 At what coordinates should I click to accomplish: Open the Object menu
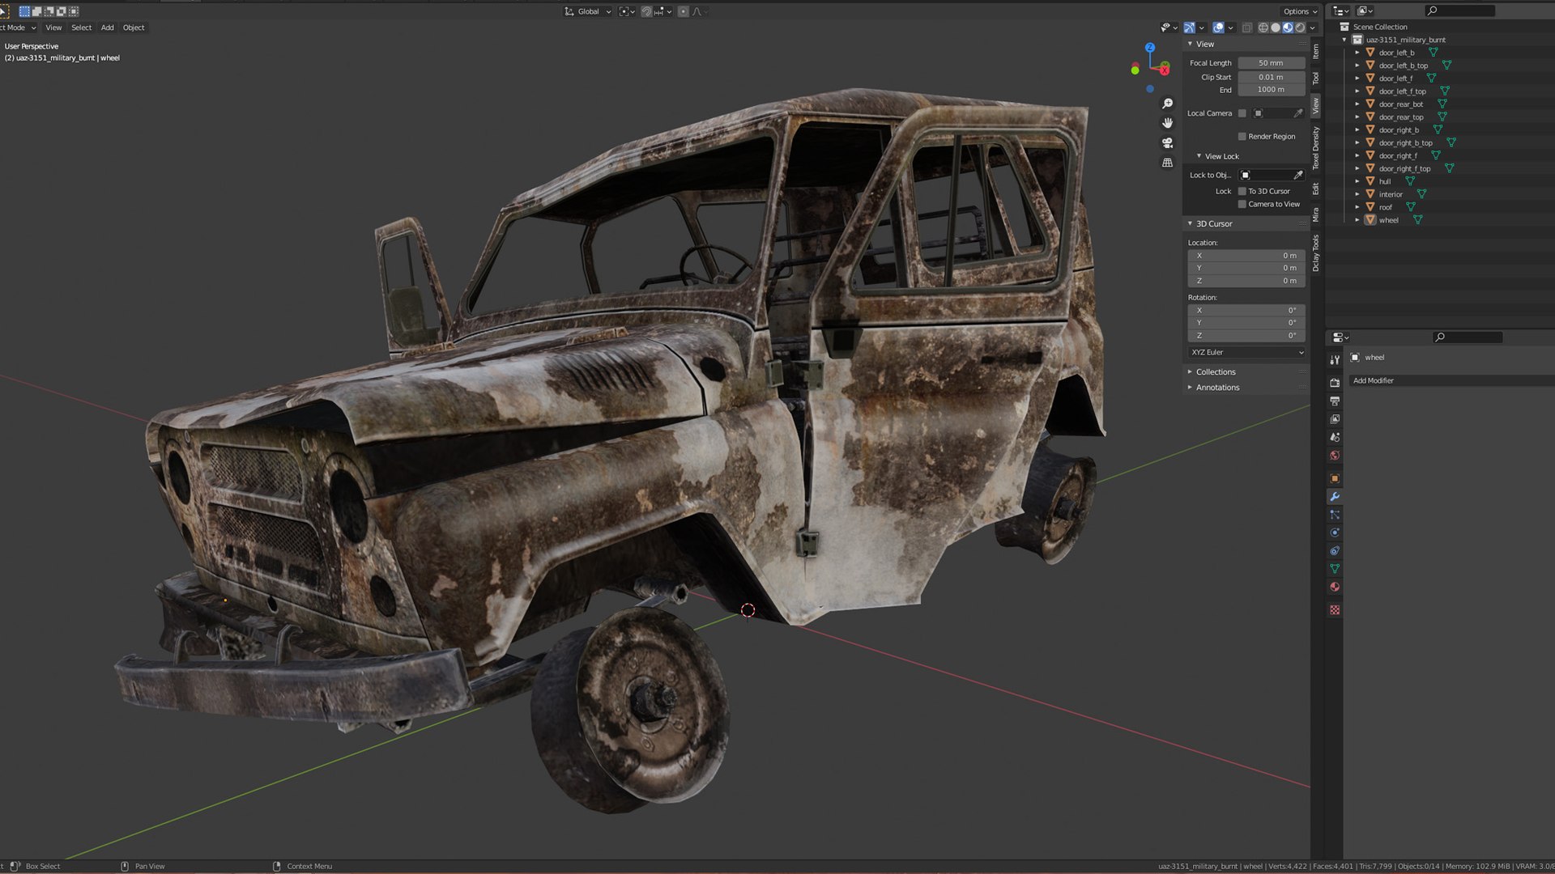(134, 28)
